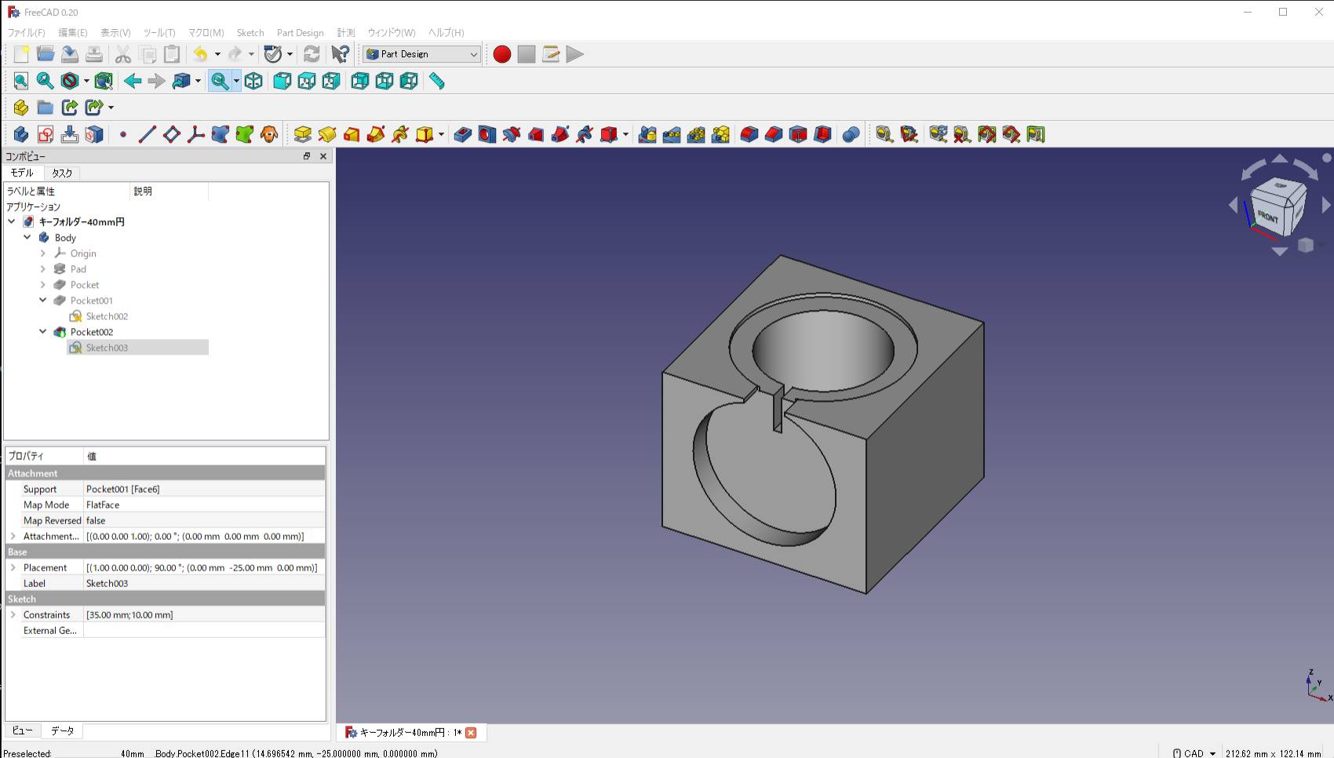The width and height of the screenshot is (1334, 758).
Task: Switch to the タスク tab
Action: 62,173
